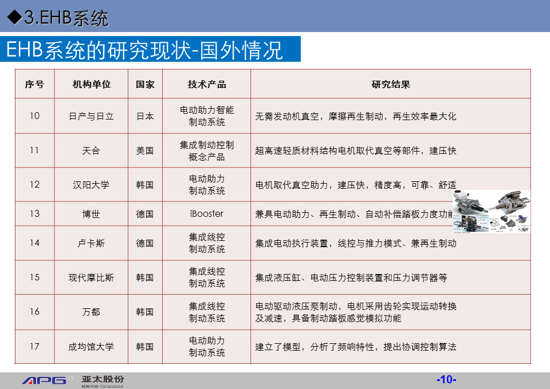Click the '国家' column header

(x=145, y=85)
